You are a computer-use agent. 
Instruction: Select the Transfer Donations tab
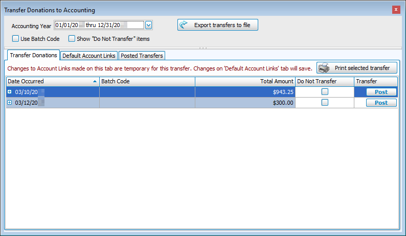click(x=33, y=55)
